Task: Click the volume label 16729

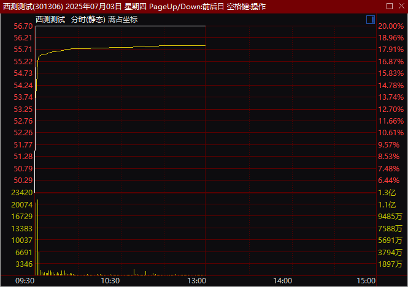Action: click(22, 217)
